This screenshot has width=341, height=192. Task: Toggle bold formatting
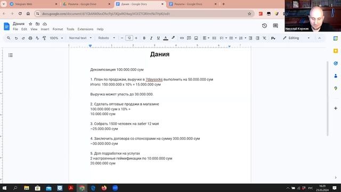(144, 38)
